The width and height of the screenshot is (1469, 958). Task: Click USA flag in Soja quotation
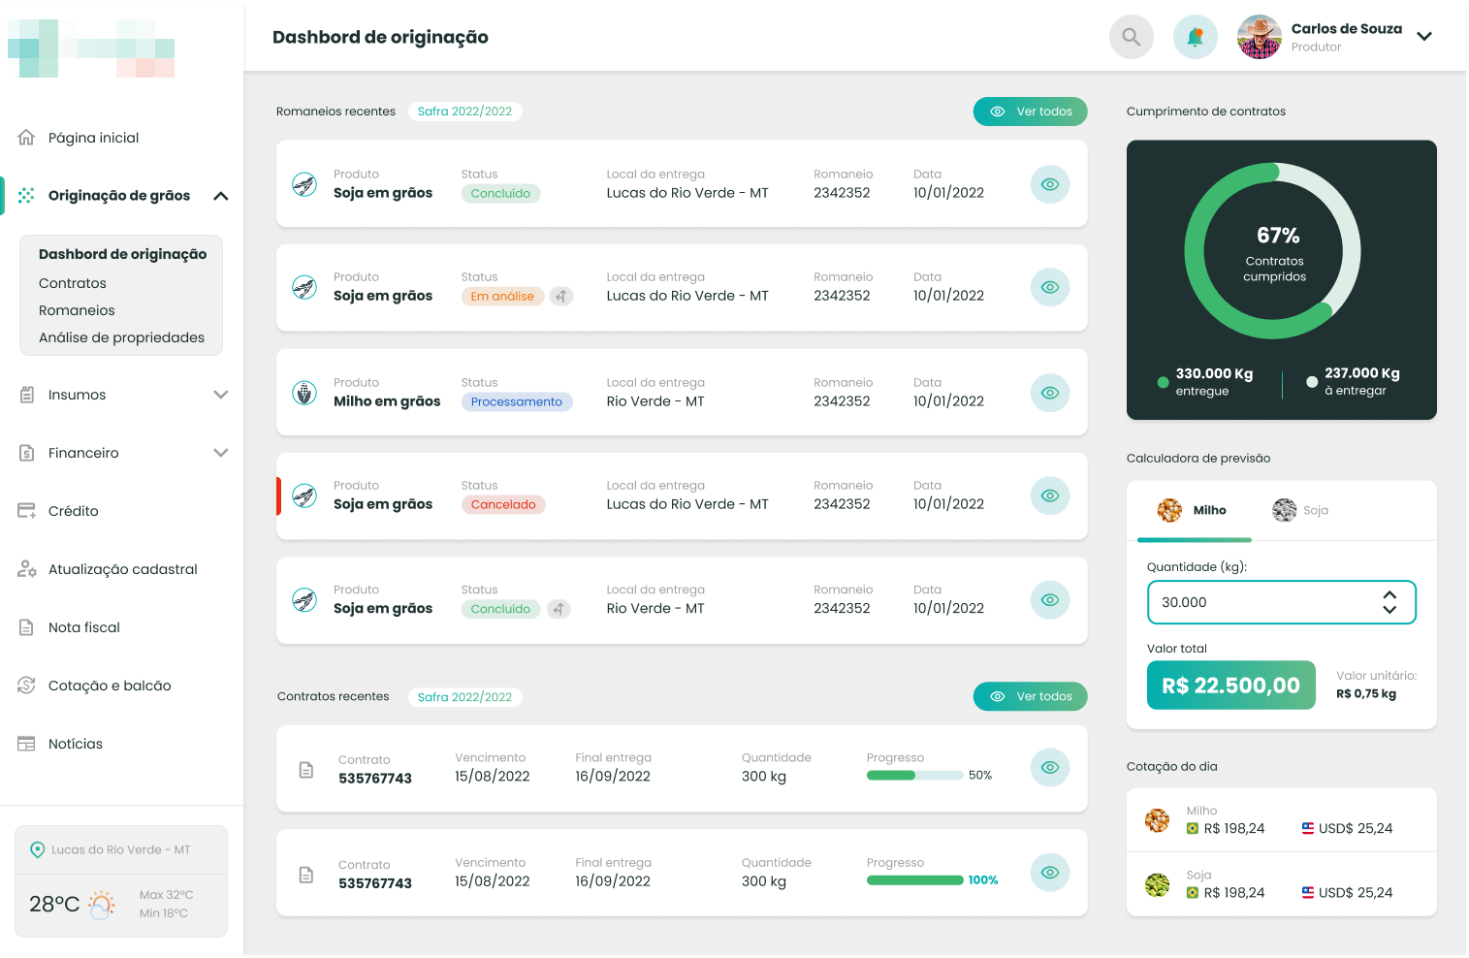coord(1308,892)
